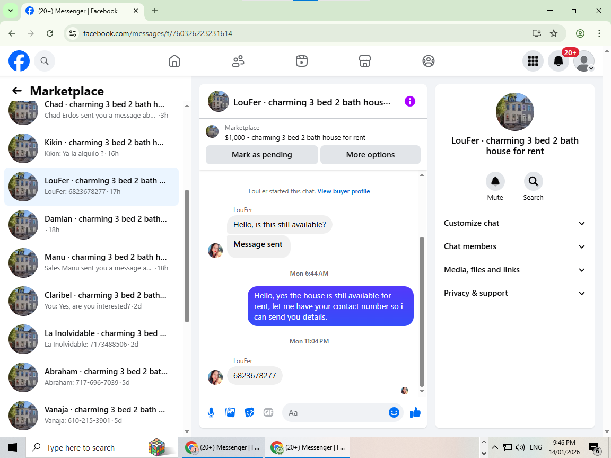Expand the Privacy & support section
Screen dimensions: 611x458
click(x=514, y=293)
